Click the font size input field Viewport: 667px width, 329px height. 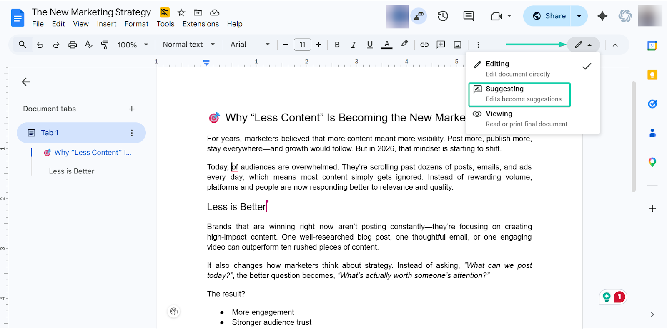(302, 45)
